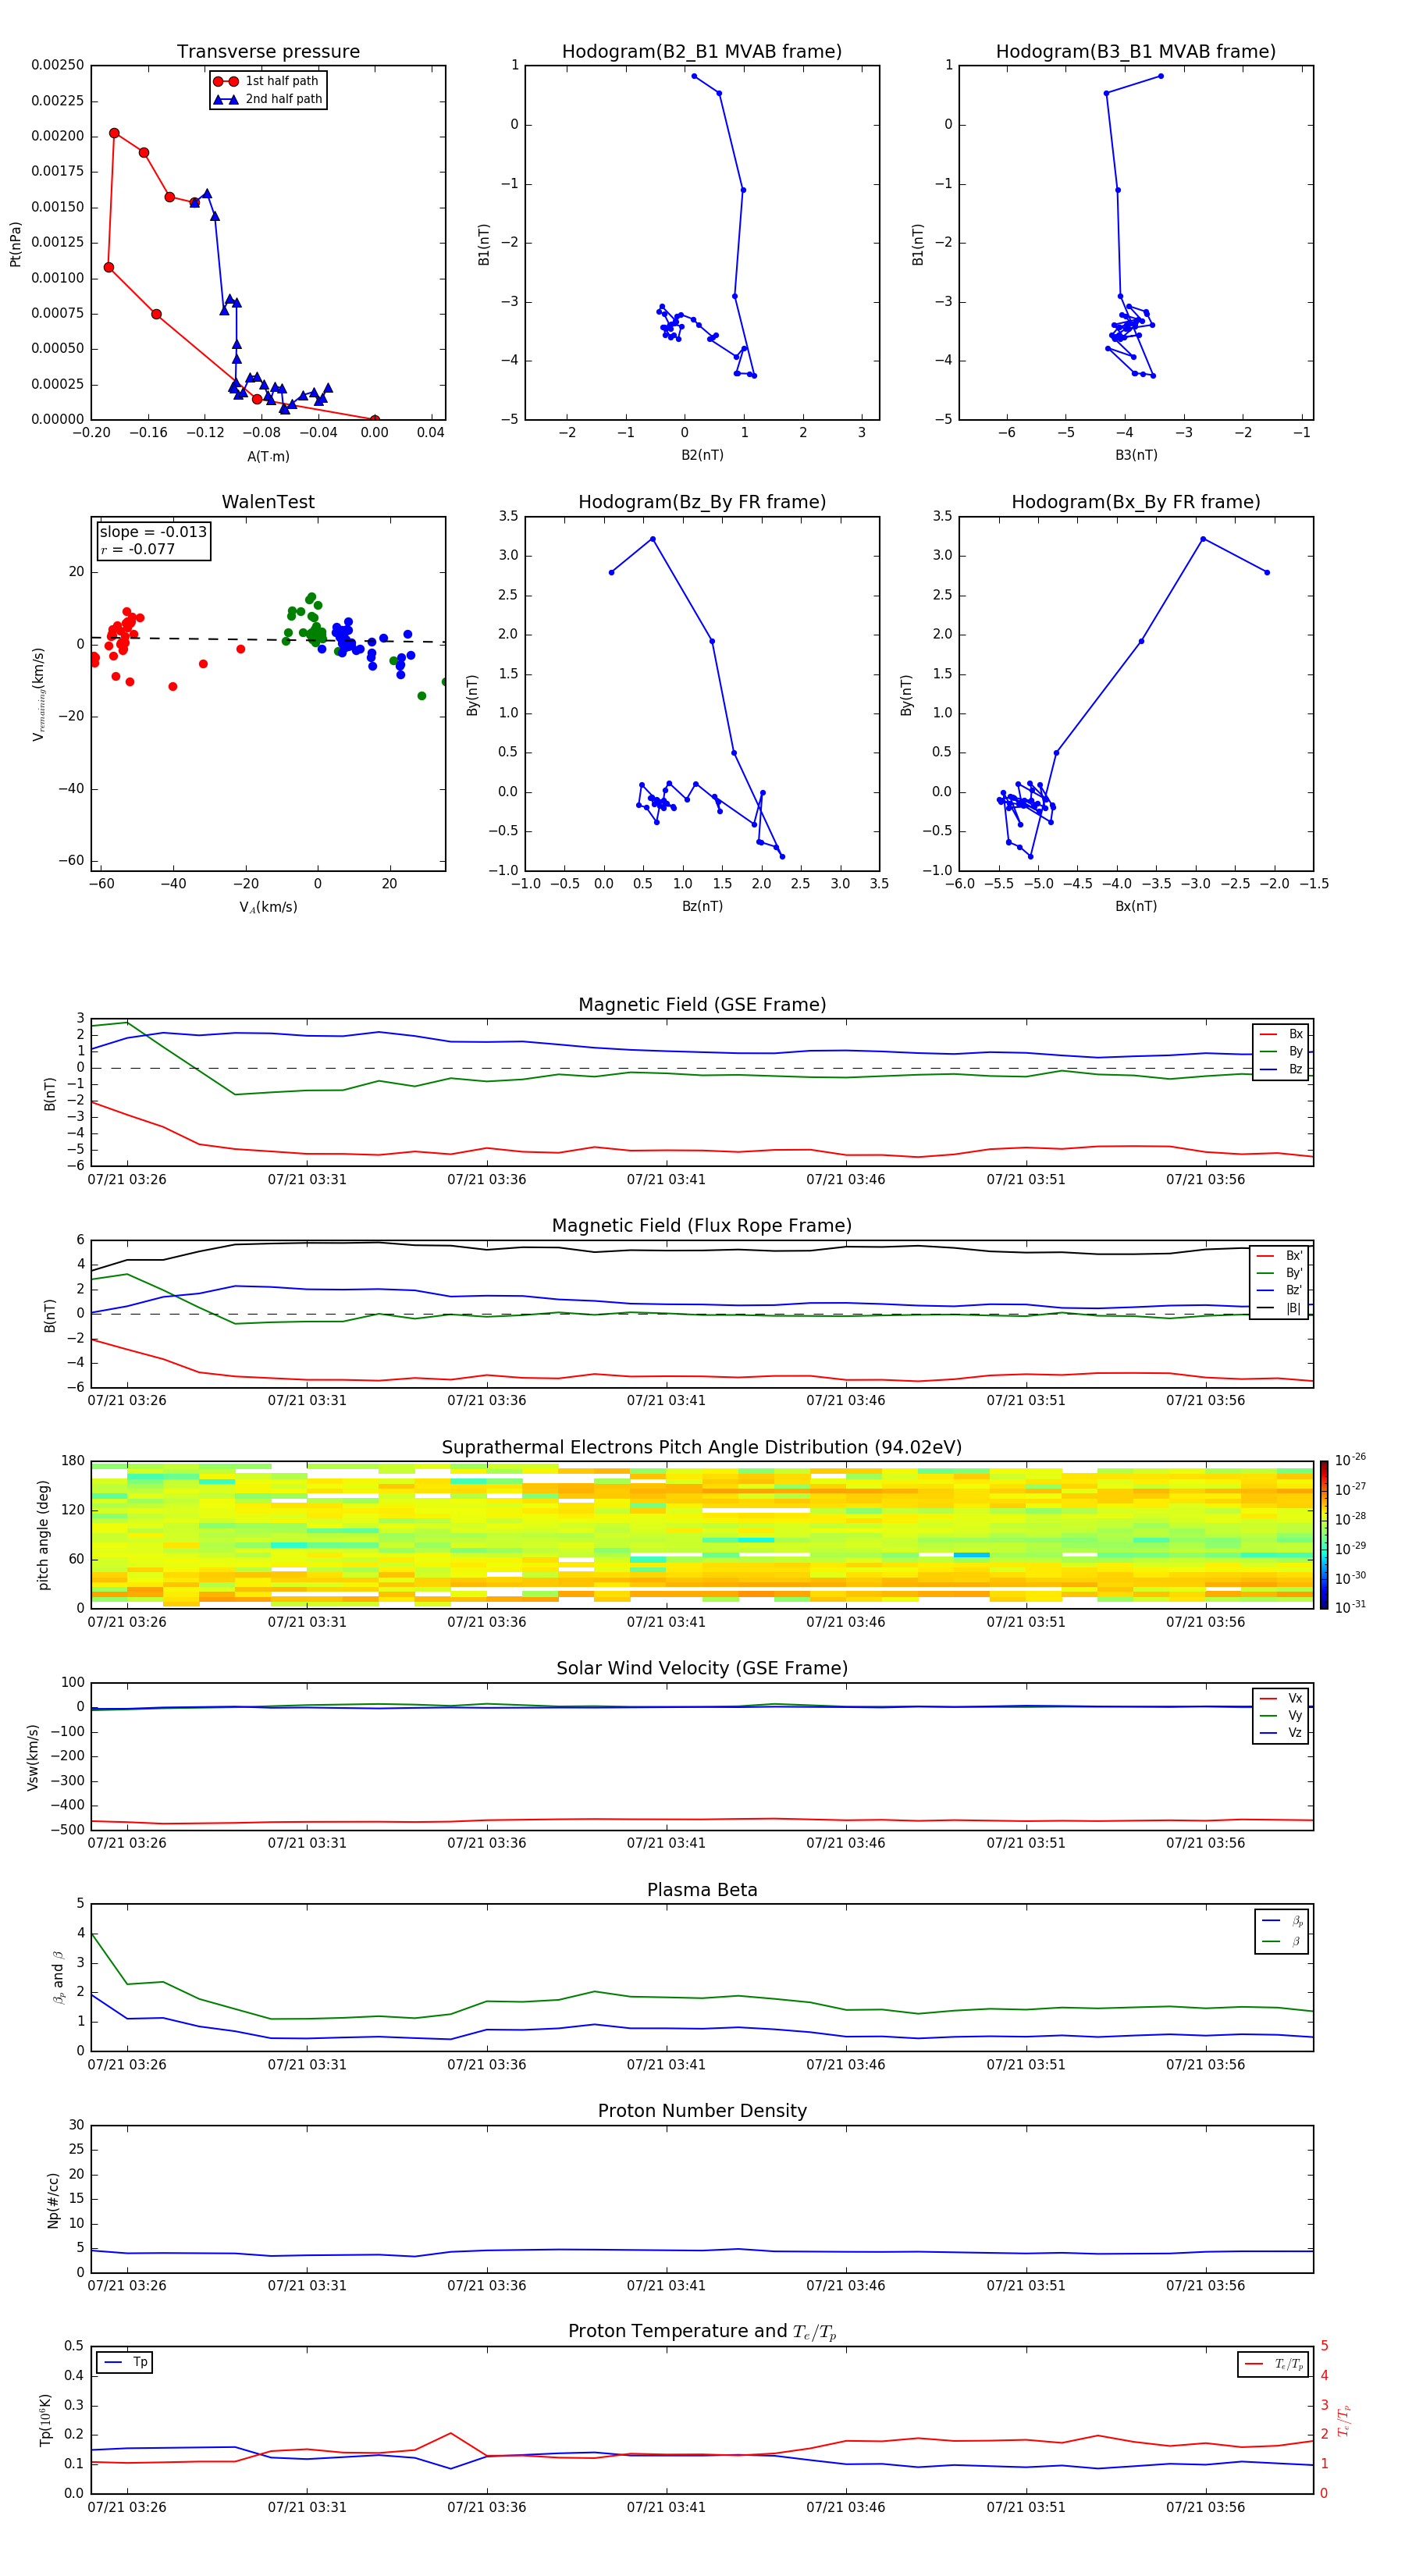The width and height of the screenshot is (1405, 2576).
Task: Select Bz in the GSE magnetic field legend
Action: coord(1281,1069)
